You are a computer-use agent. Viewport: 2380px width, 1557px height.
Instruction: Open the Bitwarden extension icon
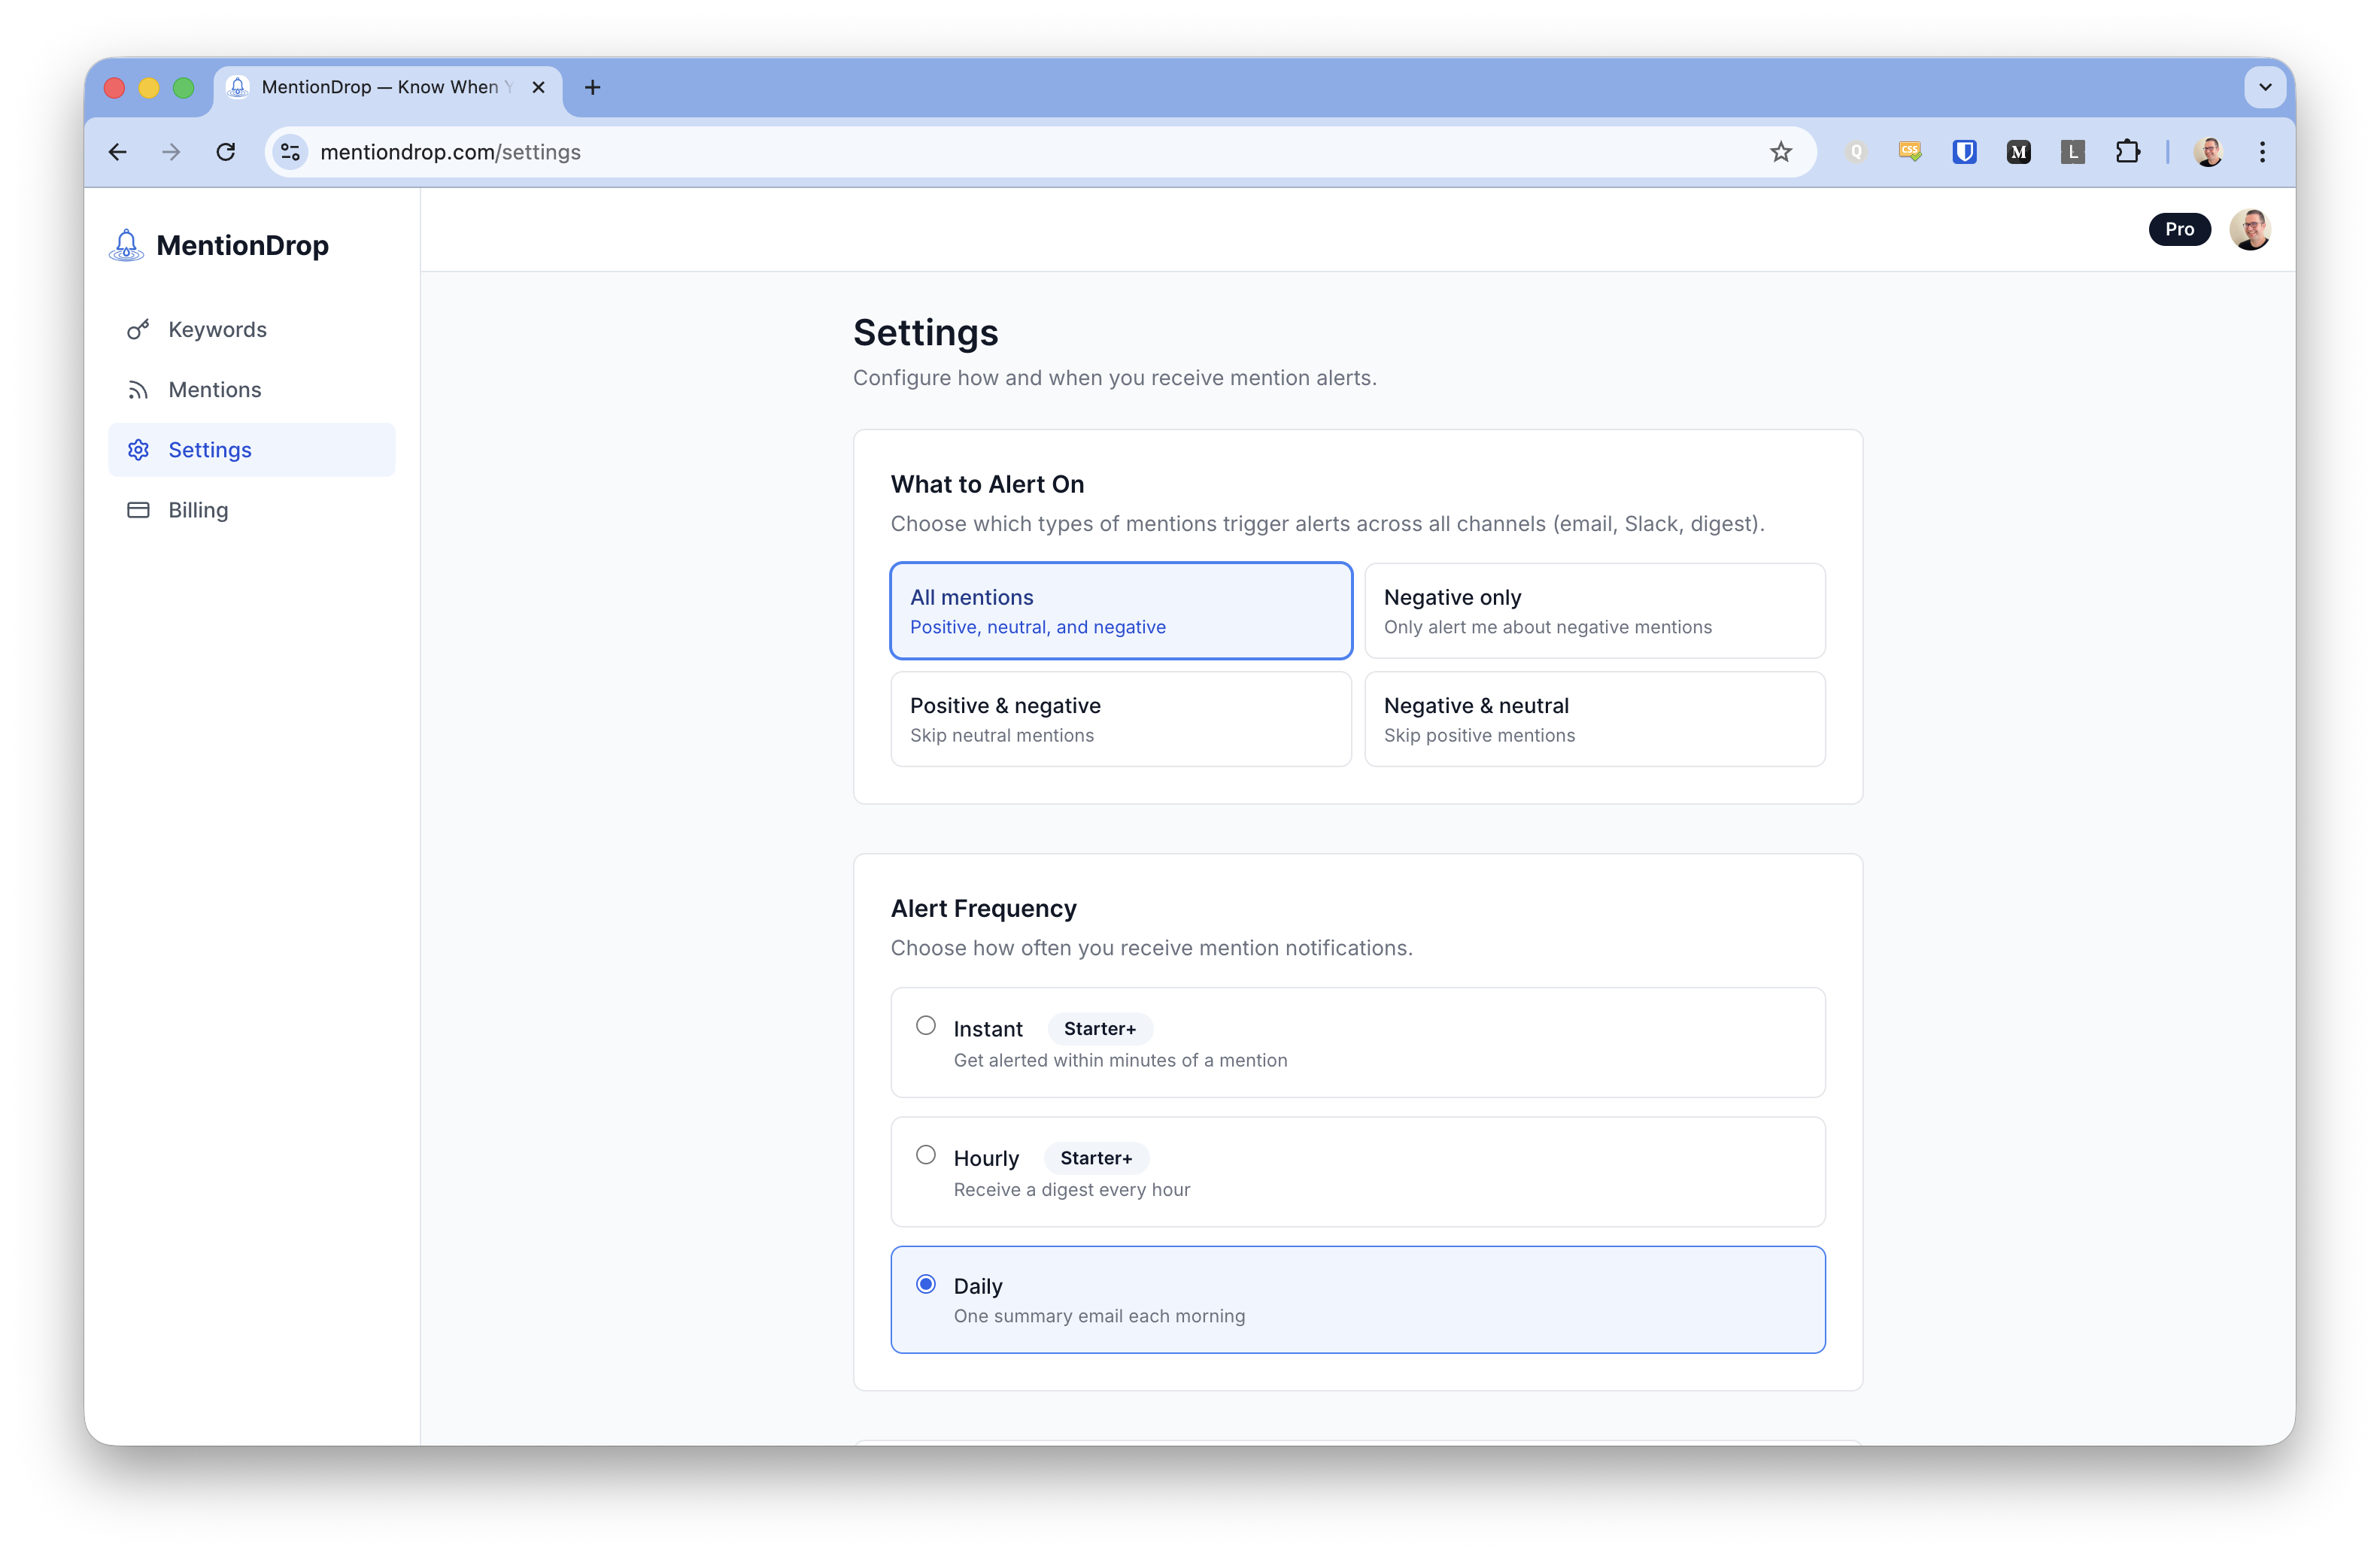coord(1964,152)
